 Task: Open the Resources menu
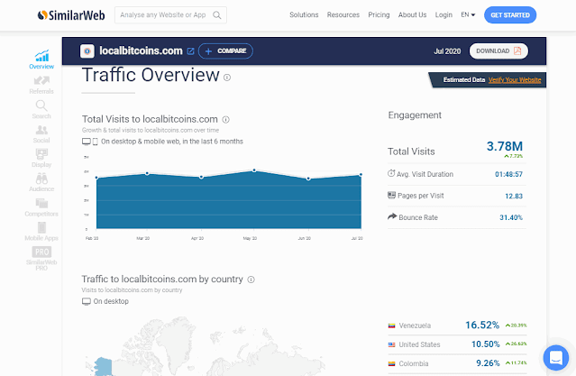pyautogui.click(x=343, y=14)
